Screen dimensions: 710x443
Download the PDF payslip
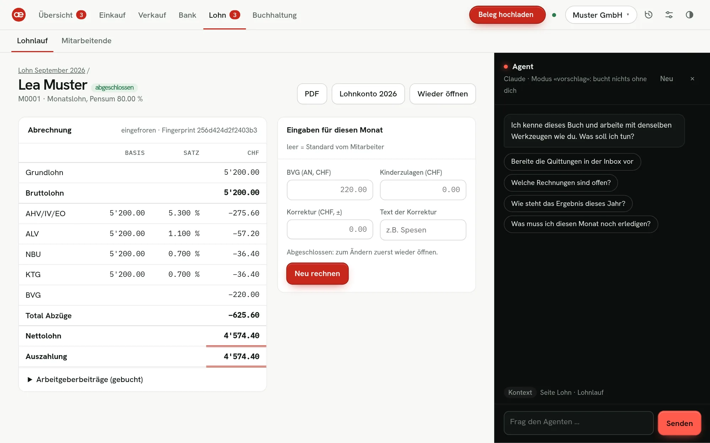tap(312, 94)
